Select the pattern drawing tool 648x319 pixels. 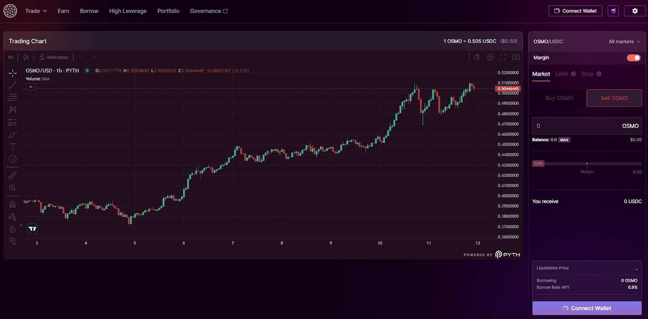pyautogui.click(x=13, y=110)
